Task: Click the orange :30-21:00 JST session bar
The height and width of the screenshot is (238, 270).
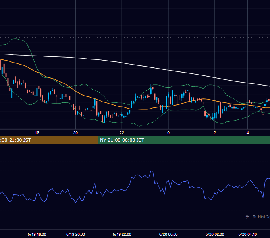Action: pos(49,140)
